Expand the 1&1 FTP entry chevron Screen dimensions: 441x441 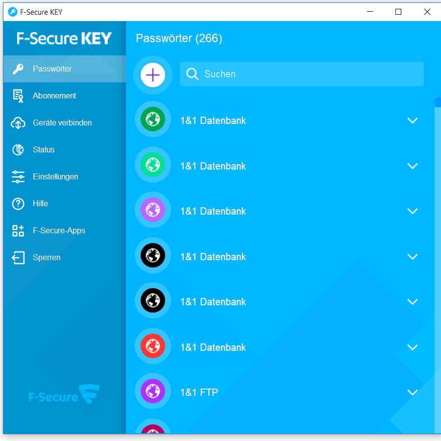coord(412,392)
